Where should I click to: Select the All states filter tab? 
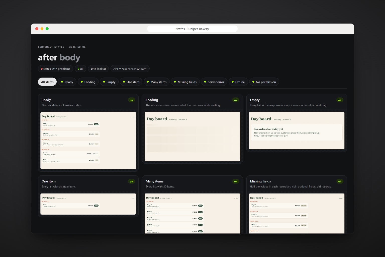click(47, 82)
